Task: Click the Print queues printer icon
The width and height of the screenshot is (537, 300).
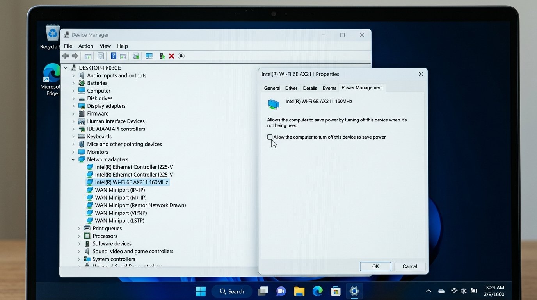Action: click(87, 228)
